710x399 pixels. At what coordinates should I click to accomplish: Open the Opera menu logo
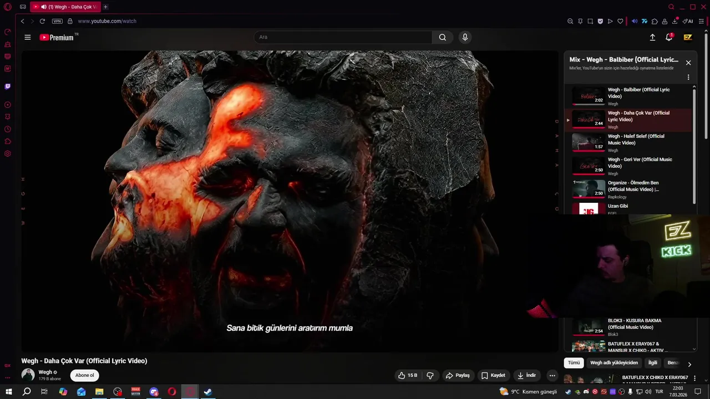(8, 7)
